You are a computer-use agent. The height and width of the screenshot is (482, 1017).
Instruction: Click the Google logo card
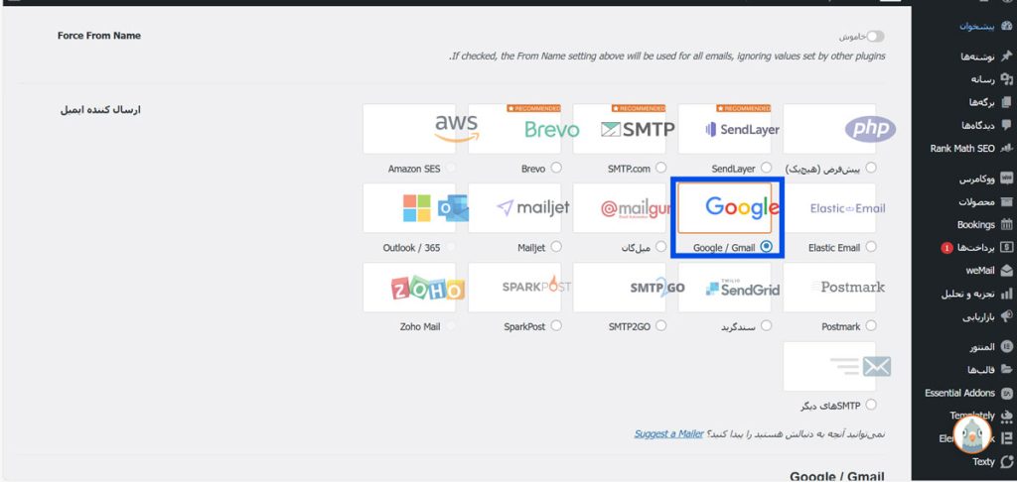pyautogui.click(x=724, y=208)
